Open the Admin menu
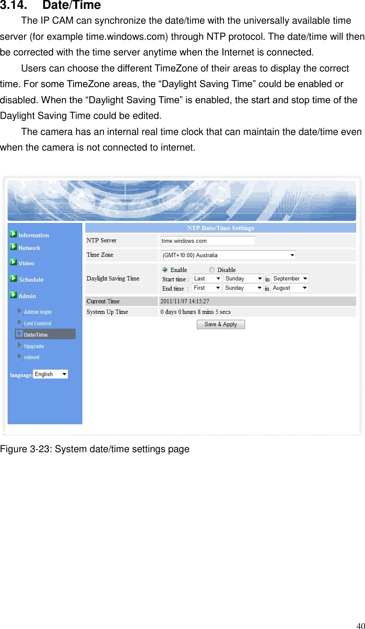 pyautogui.click(x=27, y=296)
